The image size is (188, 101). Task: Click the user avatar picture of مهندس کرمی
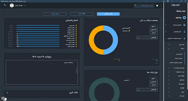[12, 5]
